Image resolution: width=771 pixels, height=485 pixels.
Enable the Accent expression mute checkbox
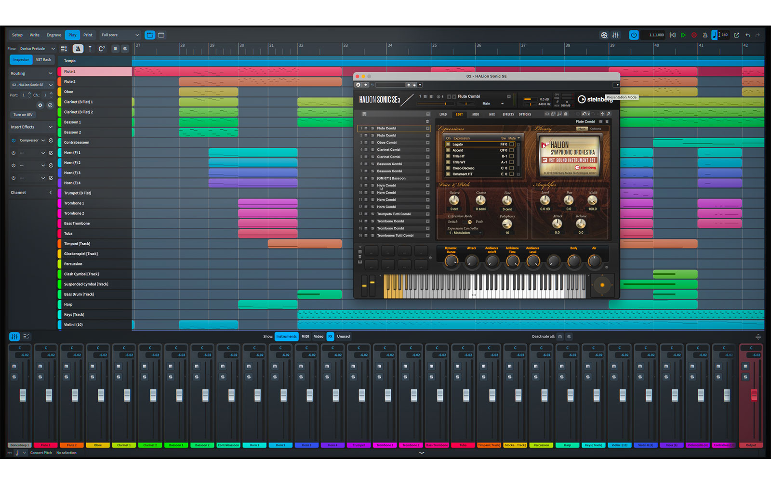512,150
